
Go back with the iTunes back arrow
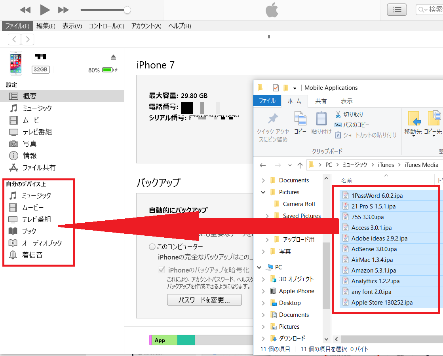pyautogui.click(x=14, y=39)
